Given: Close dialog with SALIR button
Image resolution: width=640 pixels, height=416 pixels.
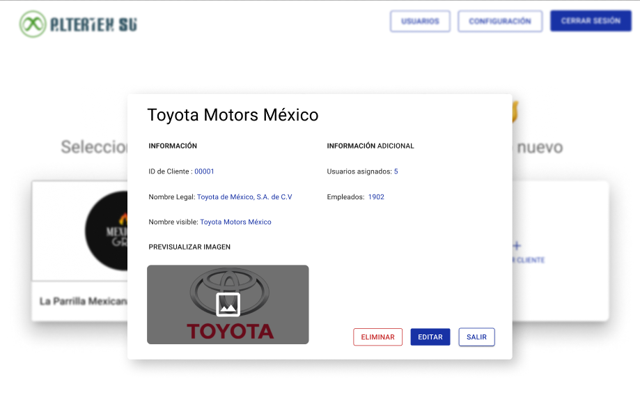Looking at the screenshot, I should point(476,337).
